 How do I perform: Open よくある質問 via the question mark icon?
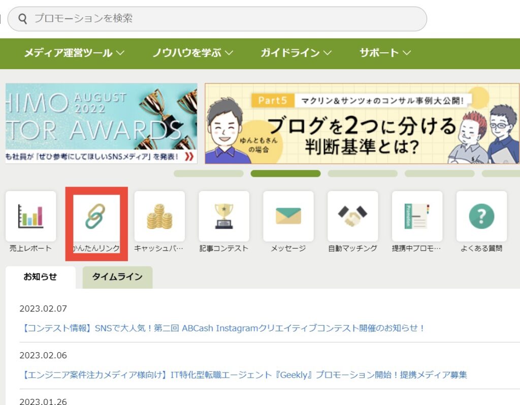[481, 216]
